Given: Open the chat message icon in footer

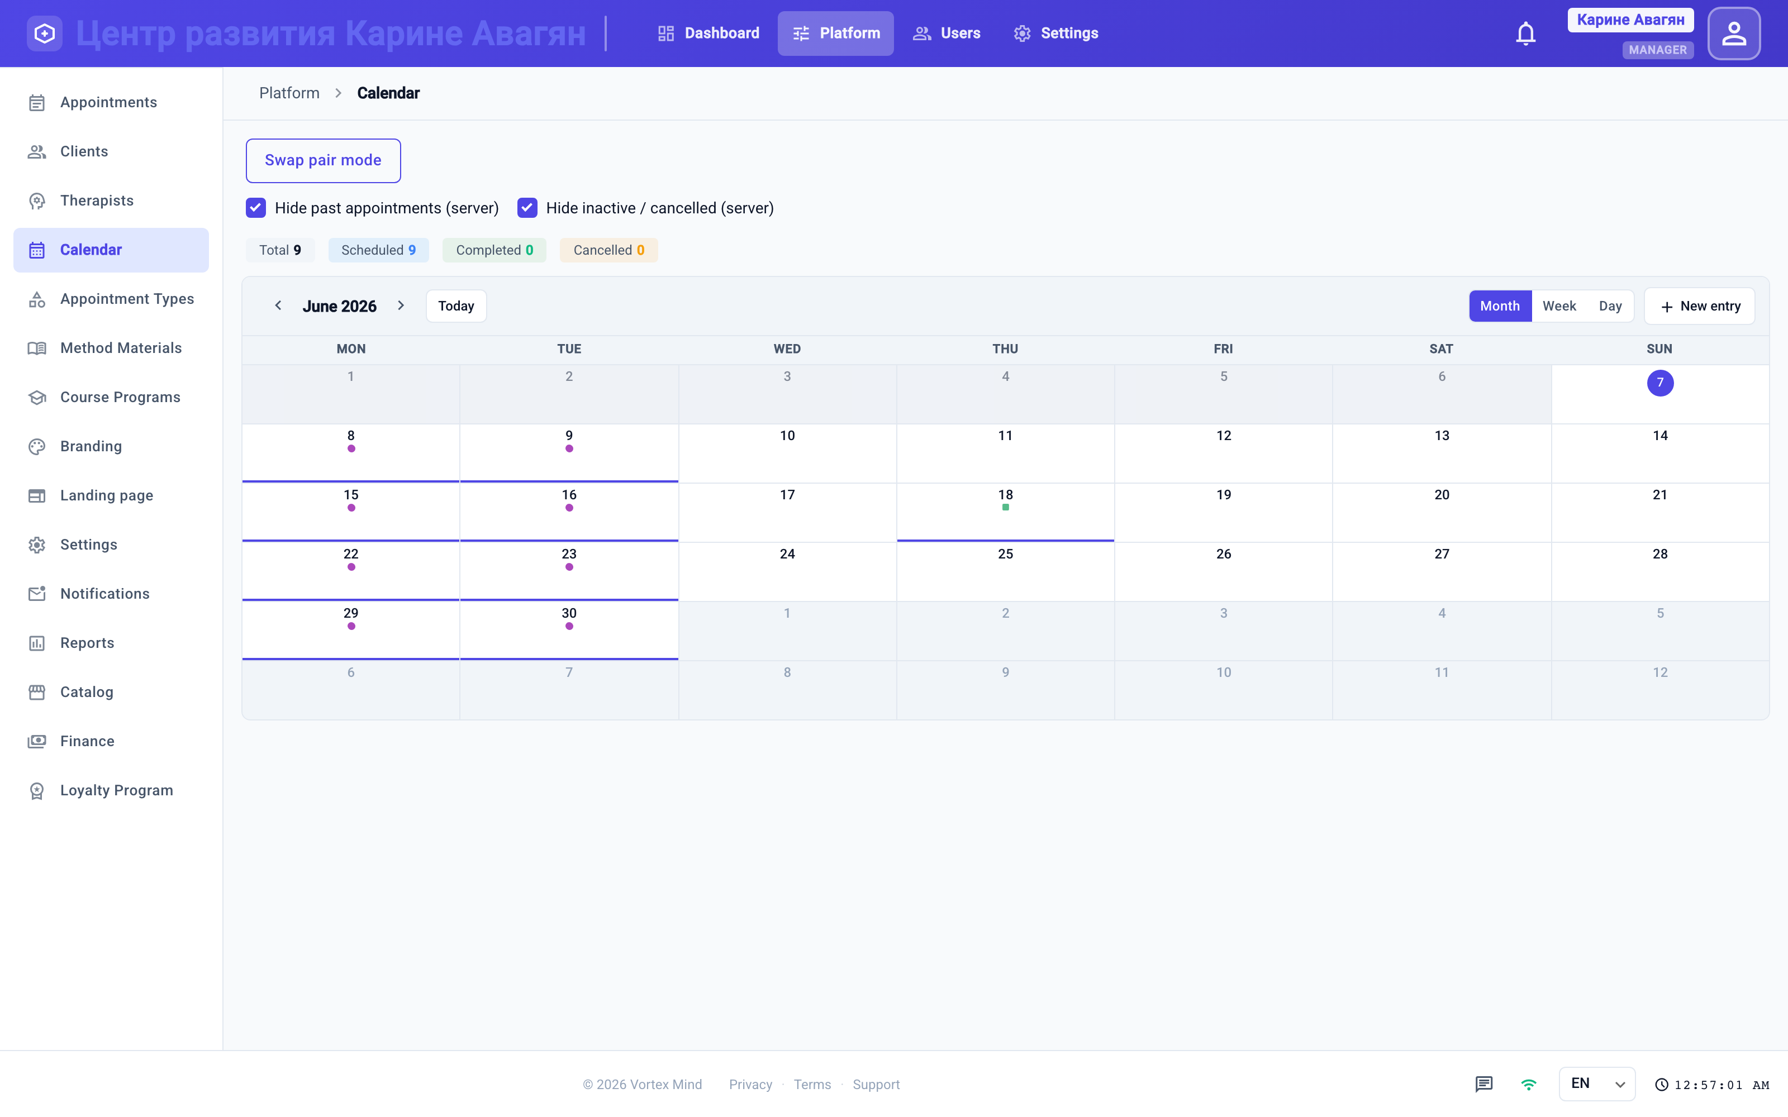Looking at the screenshot, I should 1483,1083.
